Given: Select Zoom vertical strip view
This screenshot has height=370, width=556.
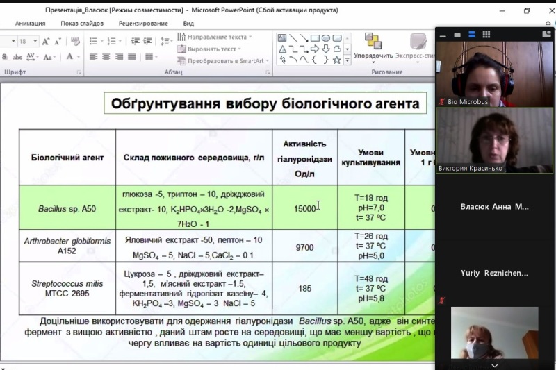Looking at the screenshot, I should click(x=472, y=34).
